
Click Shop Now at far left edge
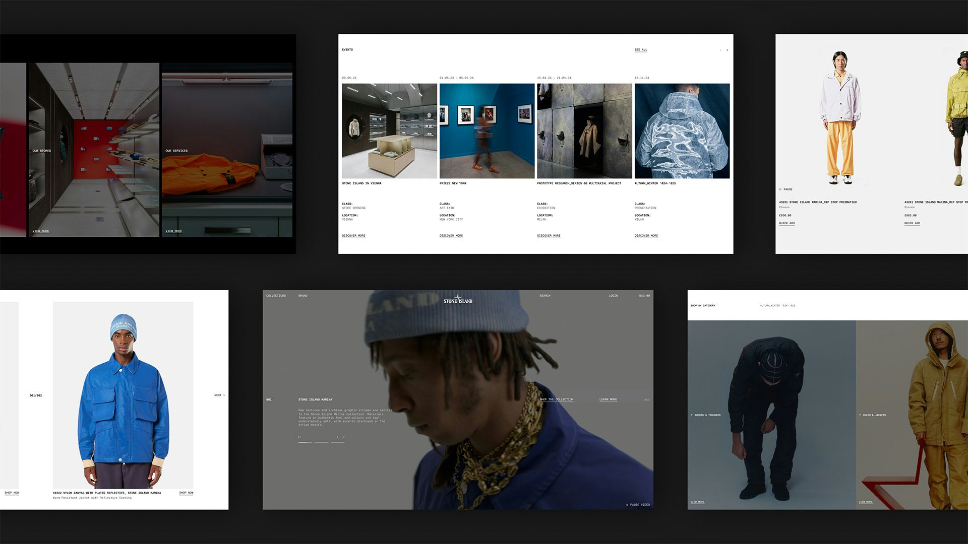click(12, 493)
